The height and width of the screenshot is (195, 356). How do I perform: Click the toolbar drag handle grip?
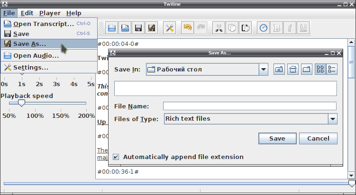(101, 28)
